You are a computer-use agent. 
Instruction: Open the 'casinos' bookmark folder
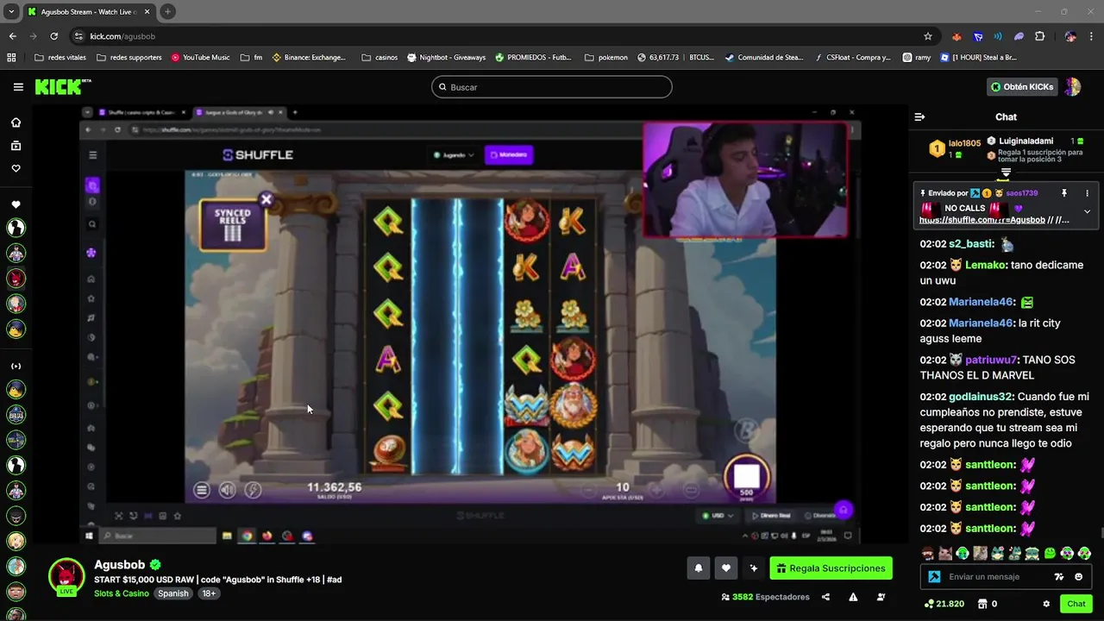click(x=379, y=58)
